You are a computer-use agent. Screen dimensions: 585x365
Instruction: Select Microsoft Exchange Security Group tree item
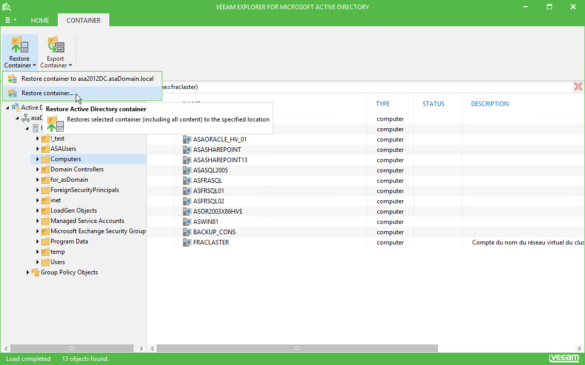pos(98,231)
